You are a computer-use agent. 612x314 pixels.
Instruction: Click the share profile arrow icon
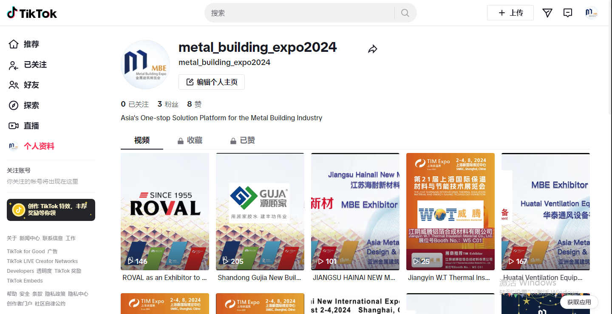click(373, 49)
